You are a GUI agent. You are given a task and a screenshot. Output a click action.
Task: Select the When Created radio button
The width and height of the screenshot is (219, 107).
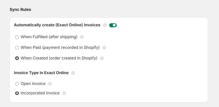point(17,58)
